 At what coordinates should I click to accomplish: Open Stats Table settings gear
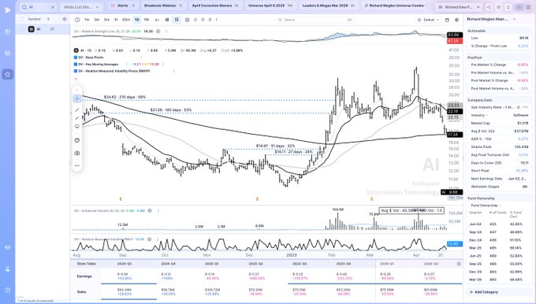click(459, 264)
